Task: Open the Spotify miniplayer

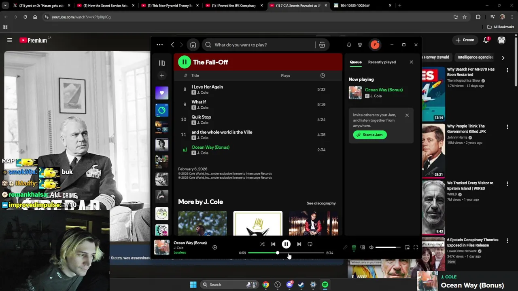Action: (x=407, y=247)
